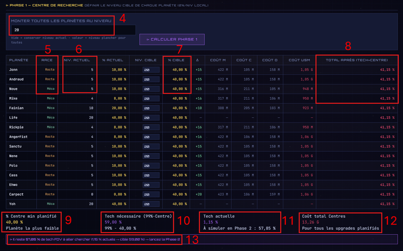Focus the Monter toutes les planètes input
Image resolution: width=403 pixels, height=251 pixels.
pos(73,30)
